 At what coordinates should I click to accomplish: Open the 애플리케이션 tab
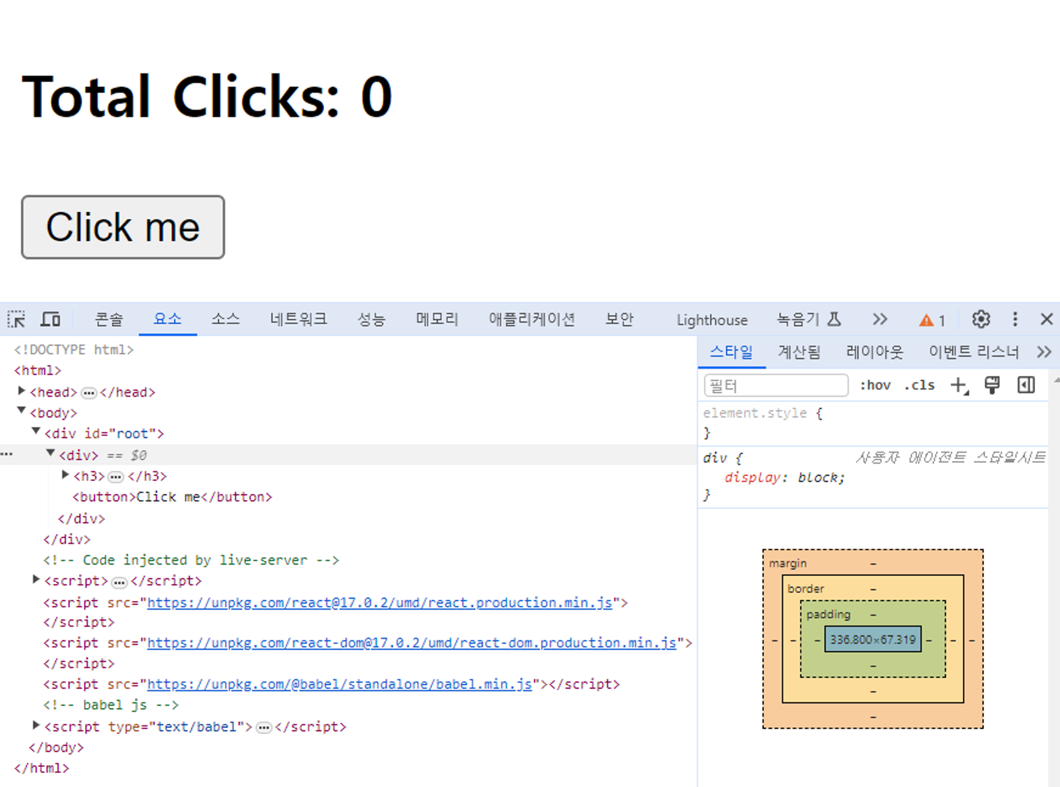tap(532, 319)
